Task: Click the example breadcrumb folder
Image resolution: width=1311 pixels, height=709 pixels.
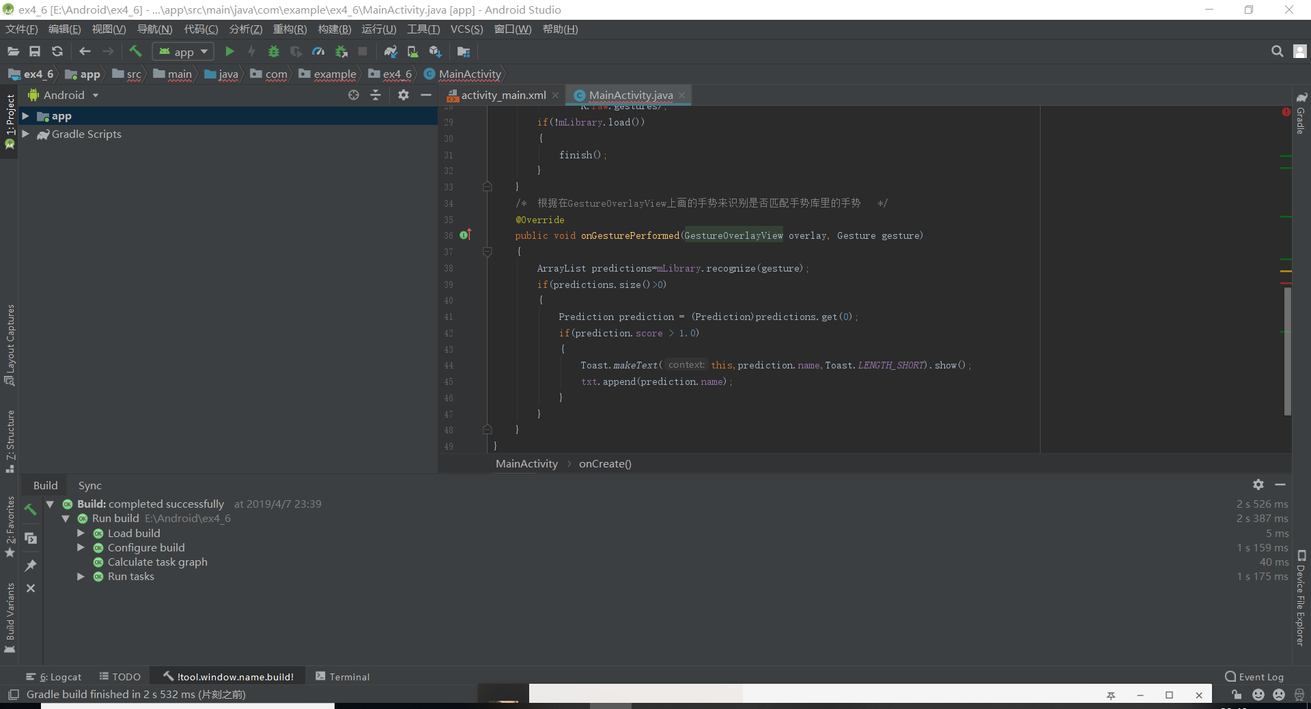Action: [328, 74]
